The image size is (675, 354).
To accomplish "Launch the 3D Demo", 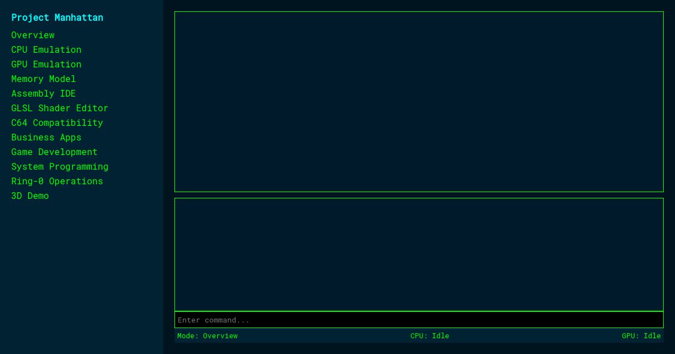I will (x=30, y=196).
